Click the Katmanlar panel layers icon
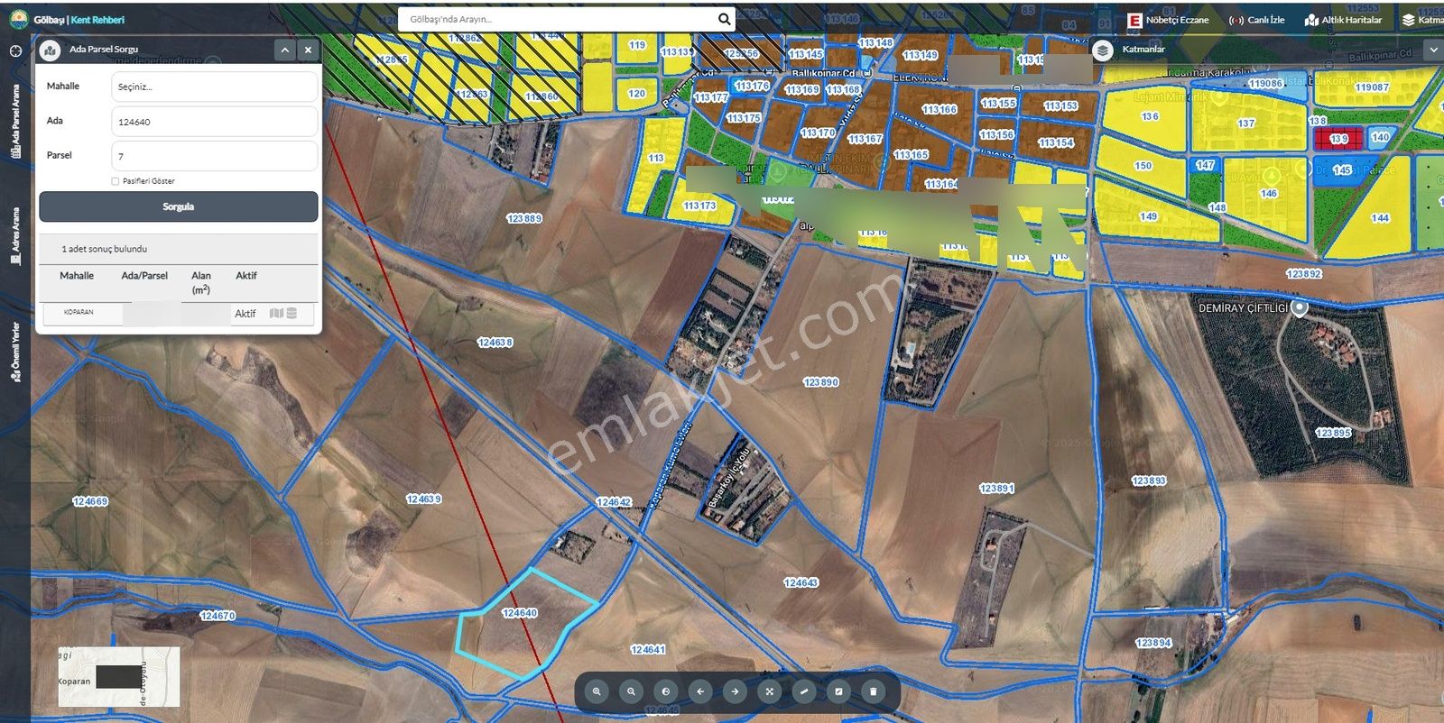Viewport: 1444px width, 723px height. tap(1102, 50)
